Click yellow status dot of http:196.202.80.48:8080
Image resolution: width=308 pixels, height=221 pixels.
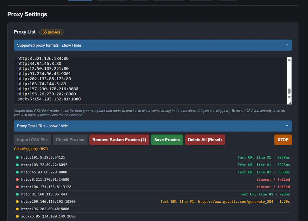17,209
